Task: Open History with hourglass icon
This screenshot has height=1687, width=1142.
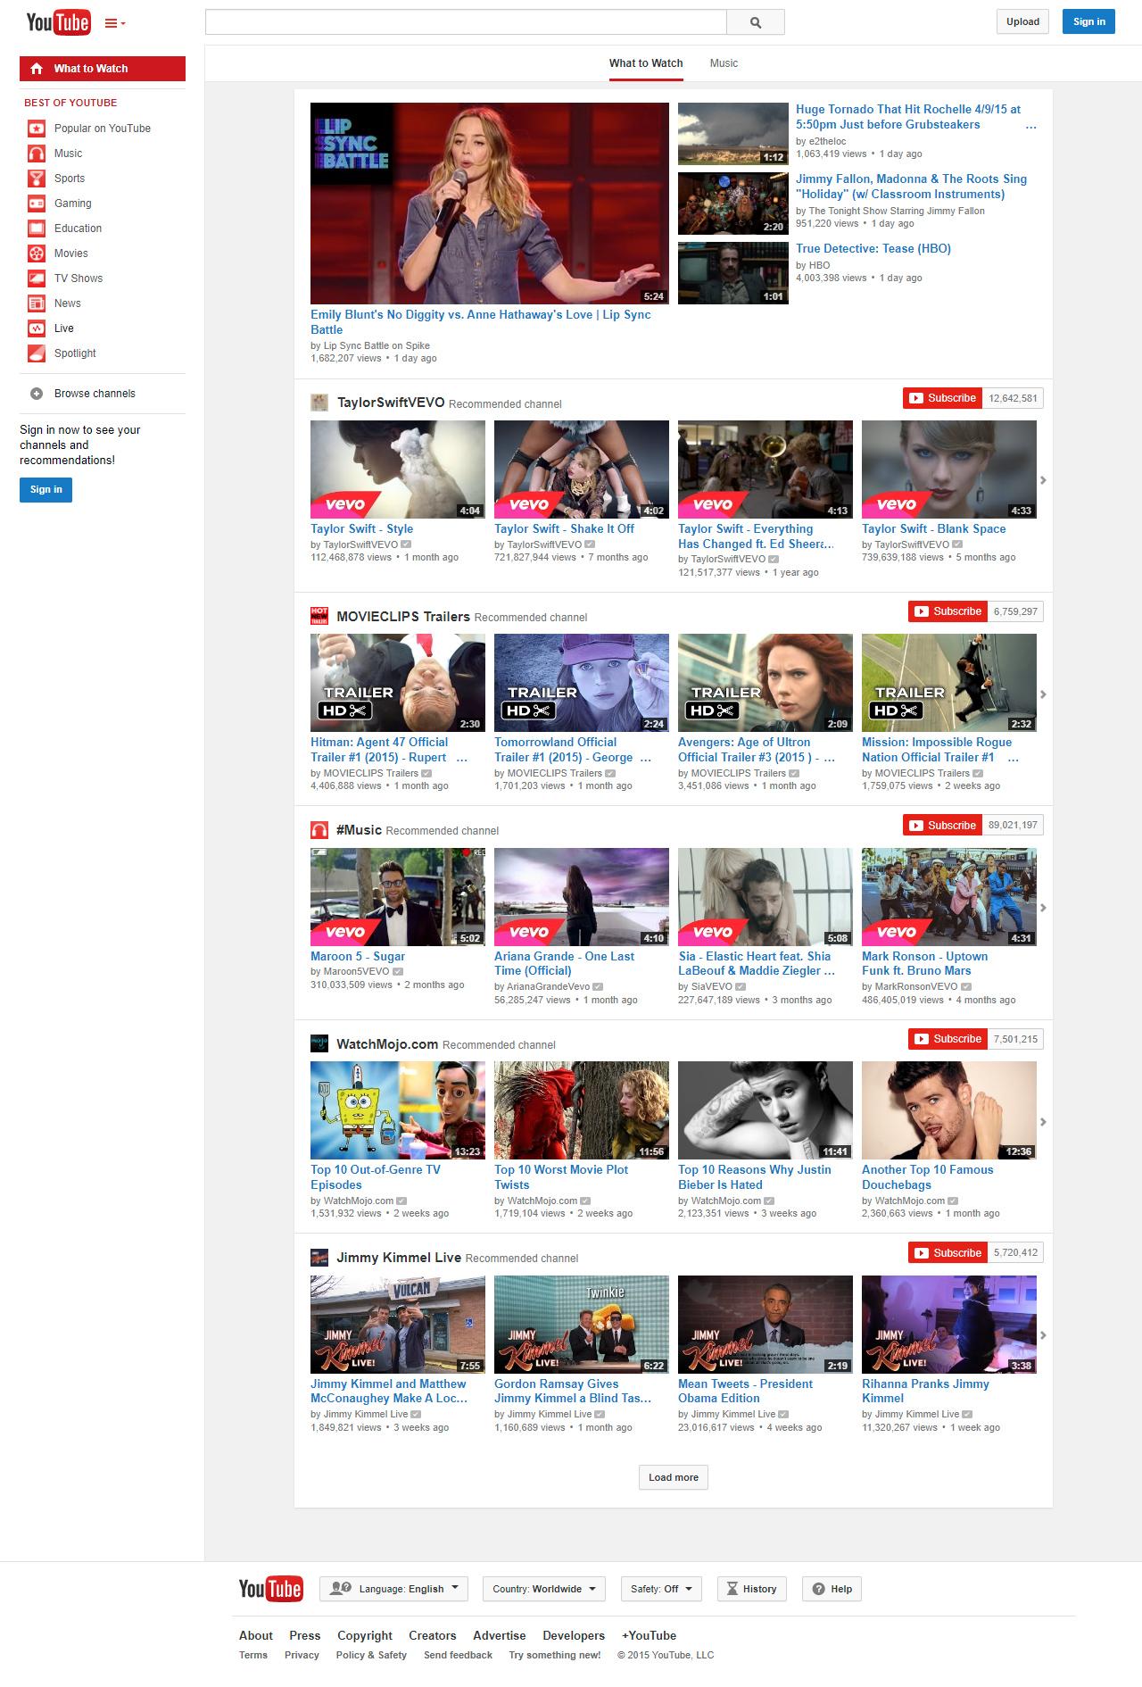Action: click(751, 1589)
